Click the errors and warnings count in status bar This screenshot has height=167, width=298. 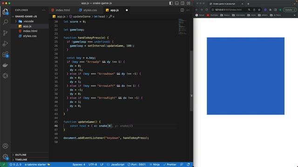pos(15,165)
